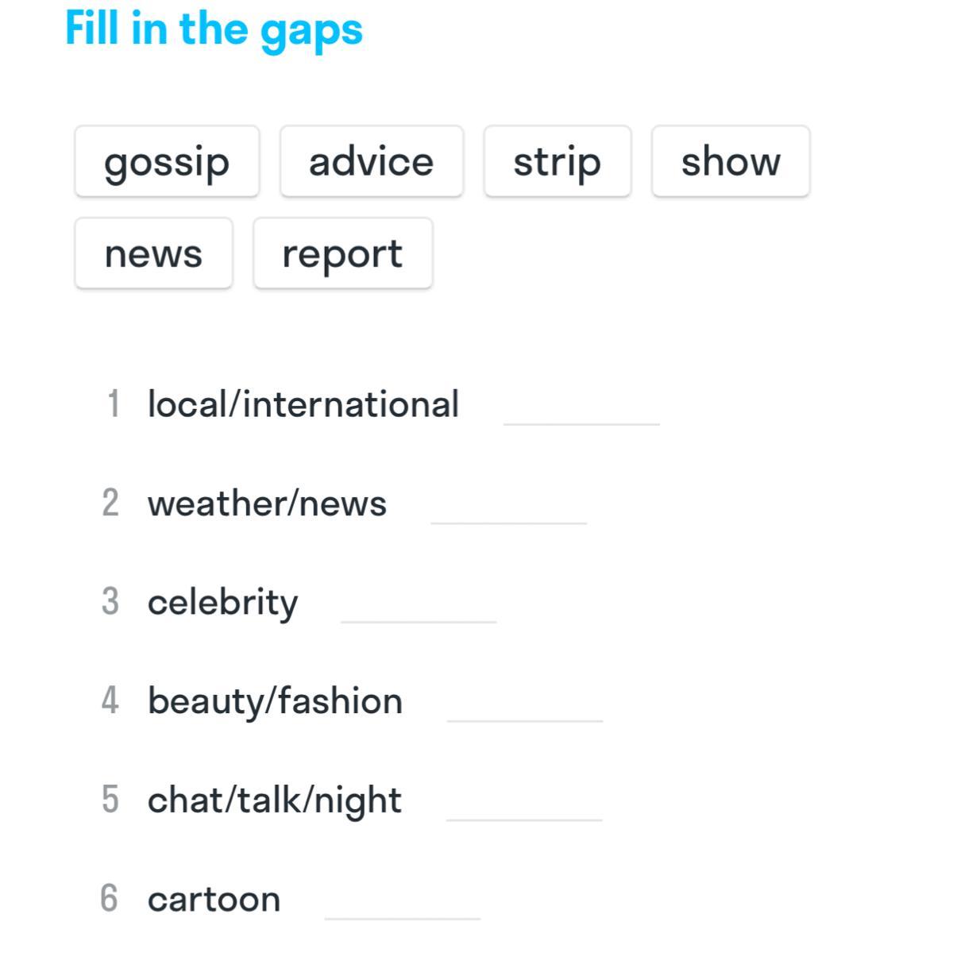
Task: Click the question number 6 label
Action: (110, 899)
